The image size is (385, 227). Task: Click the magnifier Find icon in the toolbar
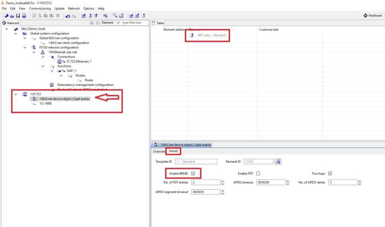pos(115,16)
